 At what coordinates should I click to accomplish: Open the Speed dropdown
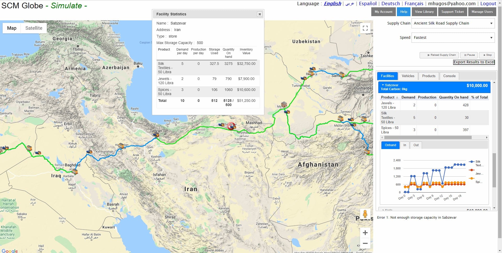pos(453,38)
